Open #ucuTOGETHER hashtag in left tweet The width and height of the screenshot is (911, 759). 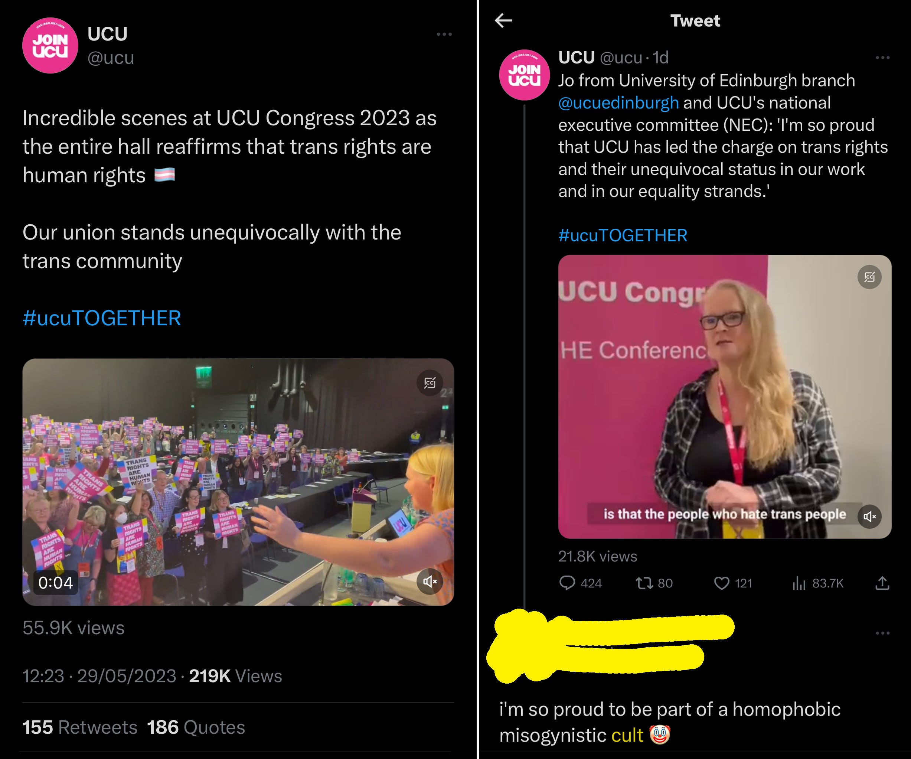pyautogui.click(x=101, y=317)
